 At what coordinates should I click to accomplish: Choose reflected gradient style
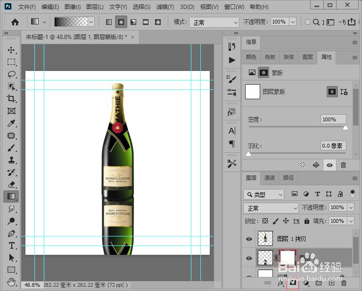pyautogui.click(x=146, y=22)
